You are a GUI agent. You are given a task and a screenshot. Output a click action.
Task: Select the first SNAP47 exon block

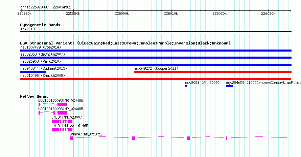coord(71,138)
